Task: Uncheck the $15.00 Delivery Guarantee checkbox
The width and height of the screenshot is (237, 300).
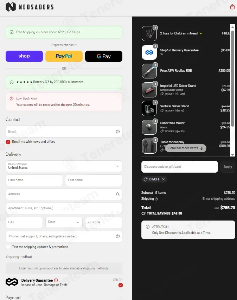Action: 121,285
